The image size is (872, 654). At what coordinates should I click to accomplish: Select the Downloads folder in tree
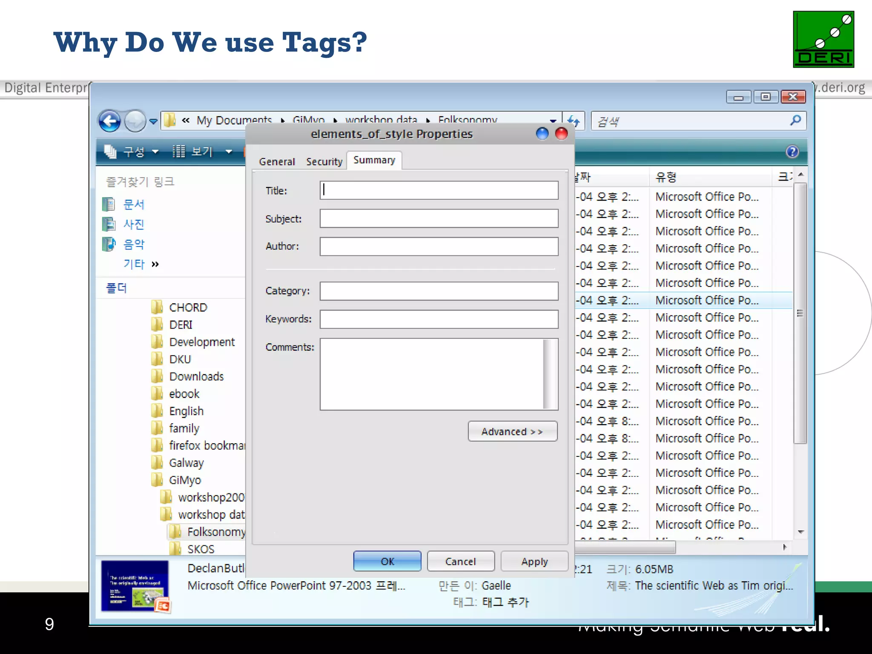click(x=188, y=376)
